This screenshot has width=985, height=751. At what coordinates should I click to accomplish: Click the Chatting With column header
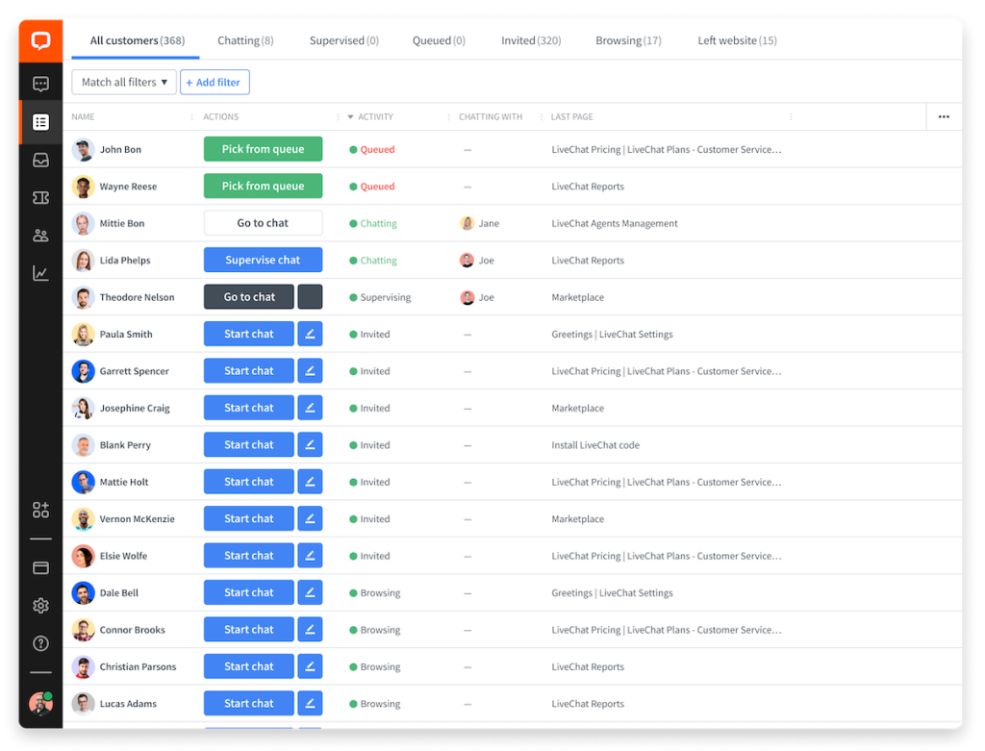[491, 116]
